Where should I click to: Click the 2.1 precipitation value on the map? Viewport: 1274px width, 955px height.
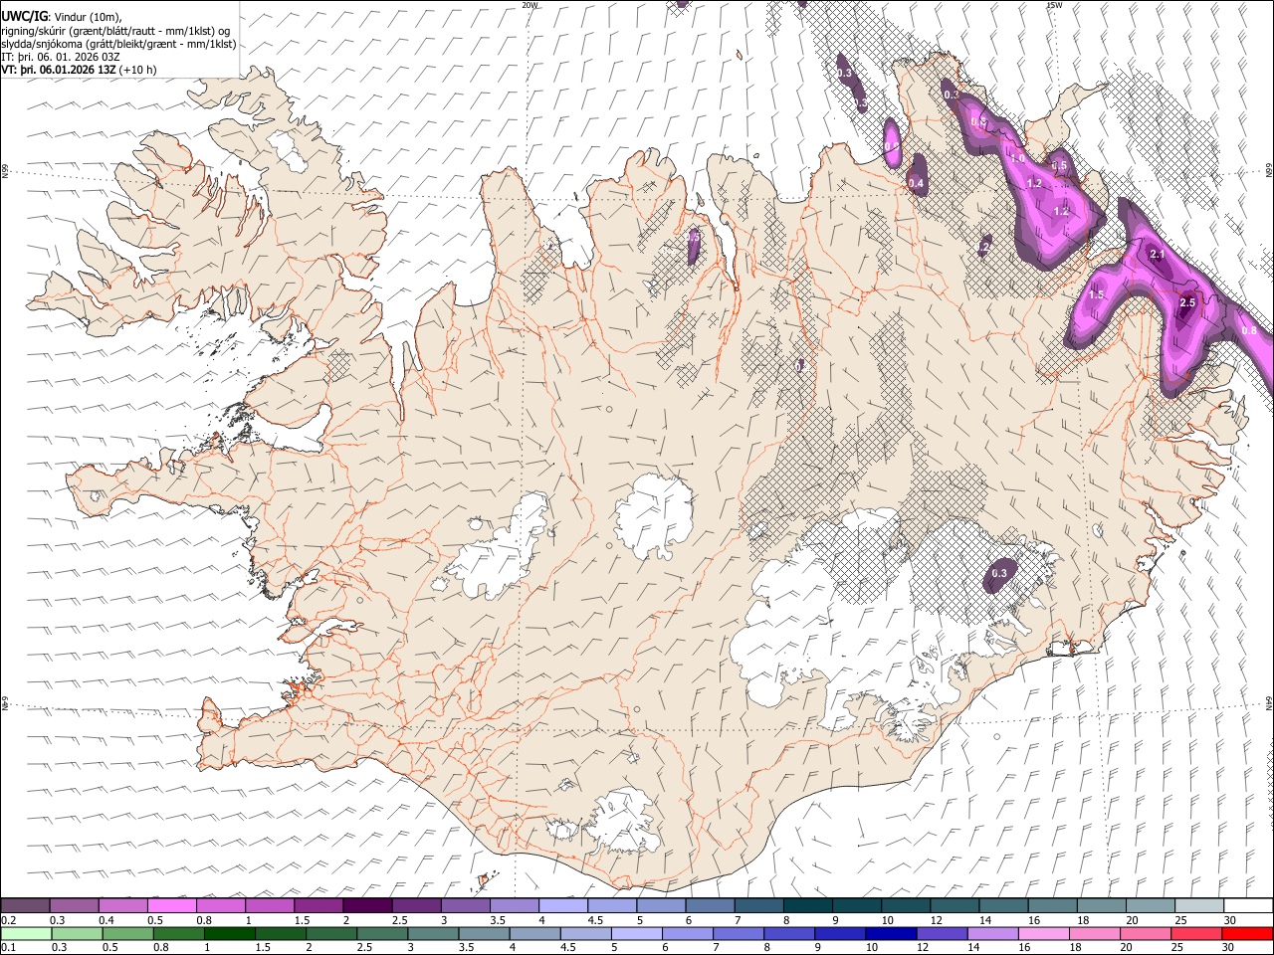(x=1157, y=255)
